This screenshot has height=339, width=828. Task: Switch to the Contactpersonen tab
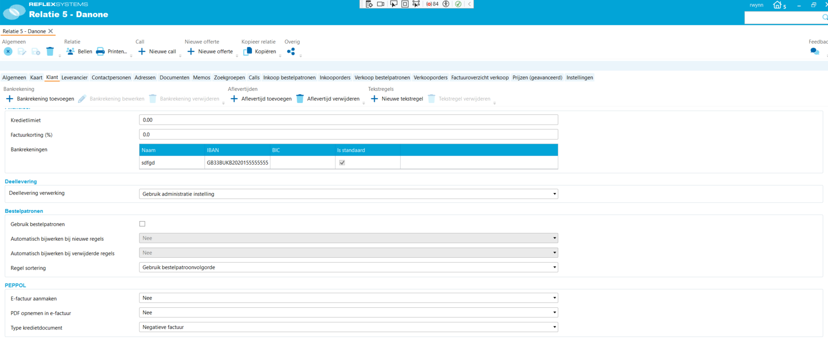[x=111, y=78]
